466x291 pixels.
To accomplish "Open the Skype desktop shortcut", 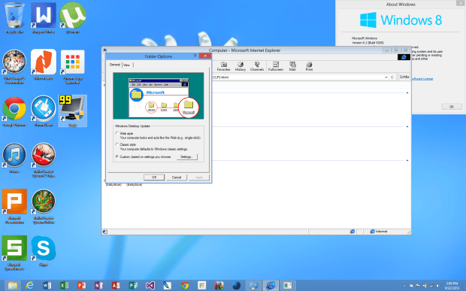I will click(44, 250).
